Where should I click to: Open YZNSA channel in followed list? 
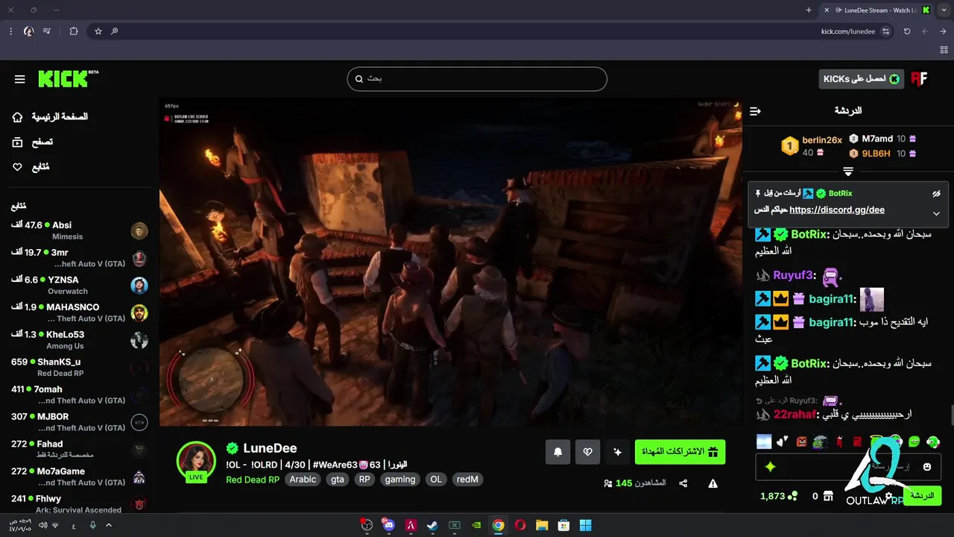tap(79, 285)
